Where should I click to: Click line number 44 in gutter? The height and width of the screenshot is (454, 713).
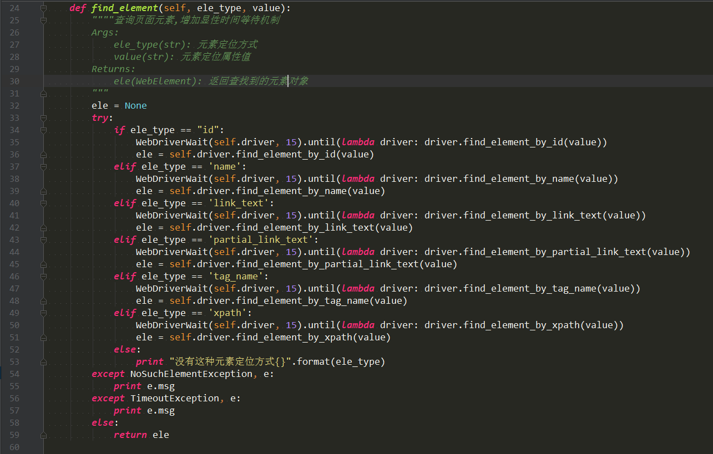(x=14, y=252)
